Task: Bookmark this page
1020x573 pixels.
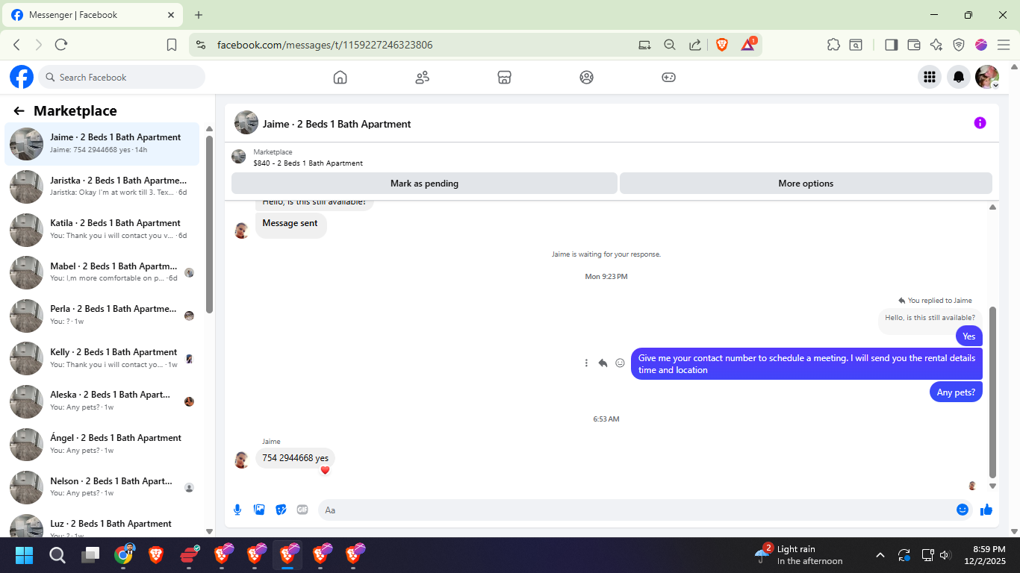Action: point(172,45)
